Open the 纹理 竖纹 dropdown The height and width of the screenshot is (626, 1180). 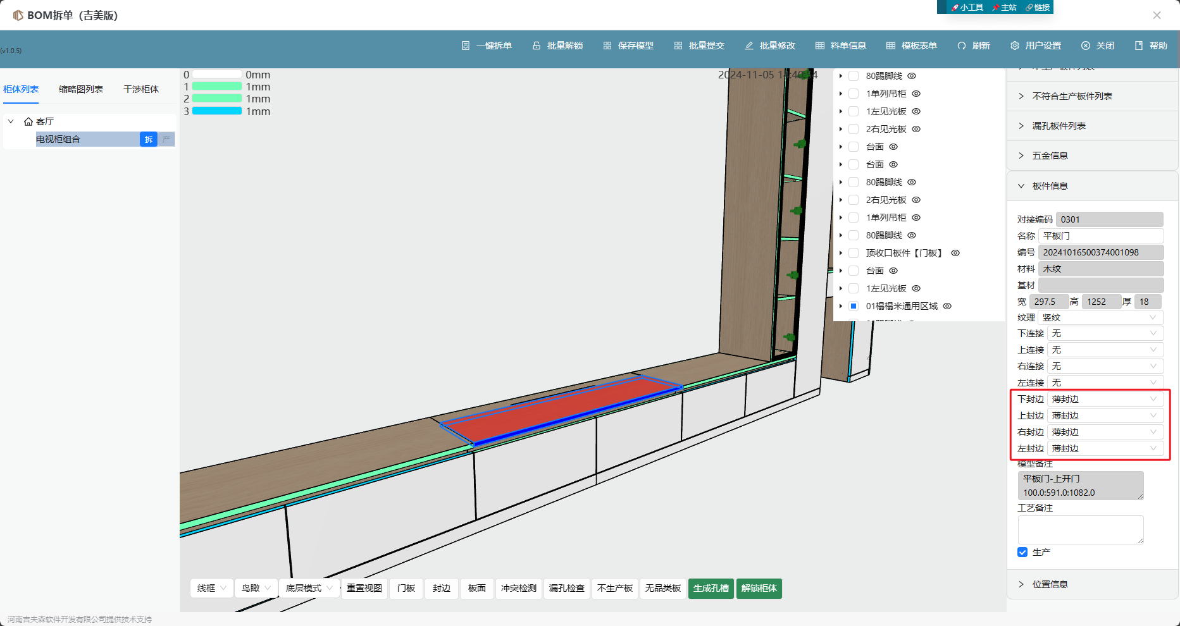[1100, 317]
